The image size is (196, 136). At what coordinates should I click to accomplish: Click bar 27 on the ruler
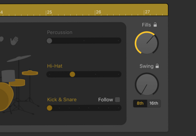147,12
